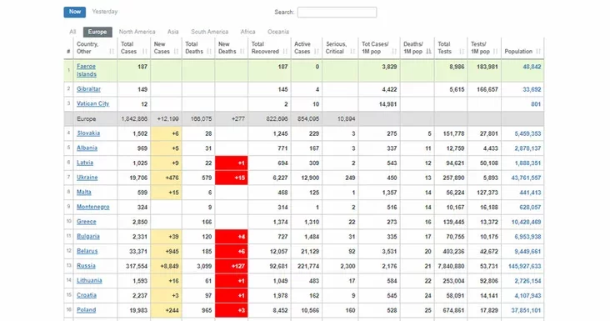Click Europe new cases +12,199
Viewport: 610px width, 321px height.
[x=167, y=119]
